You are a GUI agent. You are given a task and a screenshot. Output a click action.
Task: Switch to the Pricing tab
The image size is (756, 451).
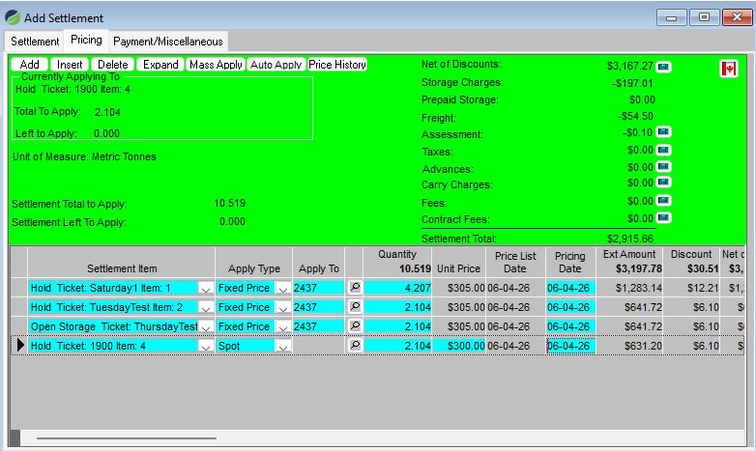[86, 40]
